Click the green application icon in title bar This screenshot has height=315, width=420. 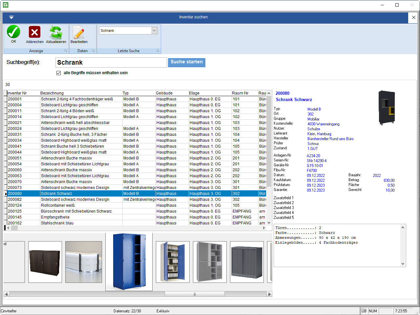click(x=5, y=5)
